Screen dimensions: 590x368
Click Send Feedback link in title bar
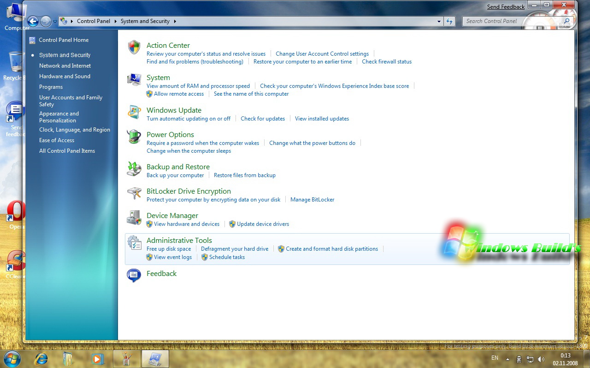coord(506,7)
